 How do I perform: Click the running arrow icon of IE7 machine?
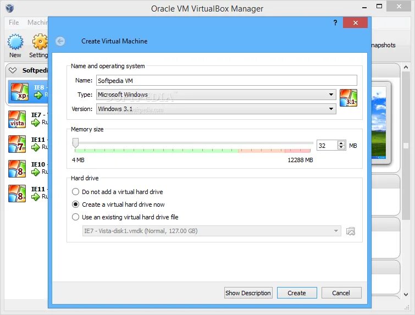(36, 123)
